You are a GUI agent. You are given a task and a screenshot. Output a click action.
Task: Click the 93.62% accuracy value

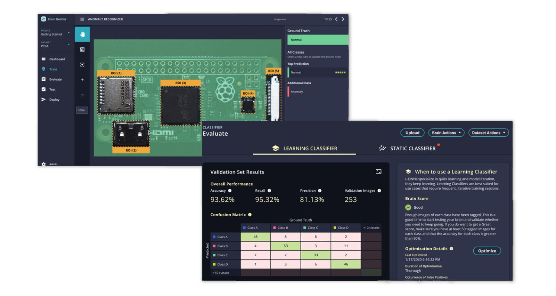tap(222, 200)
